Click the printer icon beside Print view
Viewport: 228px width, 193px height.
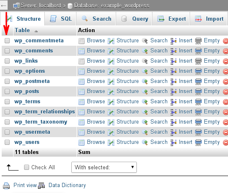(x=6, y=186)
